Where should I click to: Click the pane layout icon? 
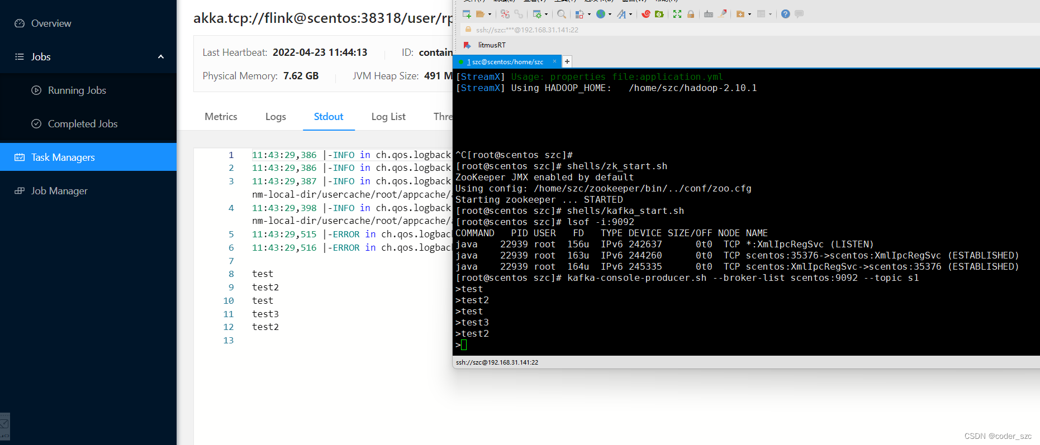point(761,14)
